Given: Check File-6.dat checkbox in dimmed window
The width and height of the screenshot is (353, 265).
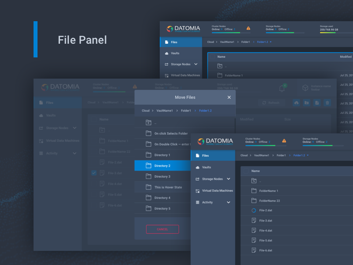Looking at the screenshot, I should click(x=94, y=205).
